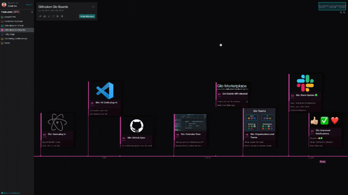Open the Glo: VS Code plug-in milestone title
The width and height of the screenshot is (348, 195).
106,103
